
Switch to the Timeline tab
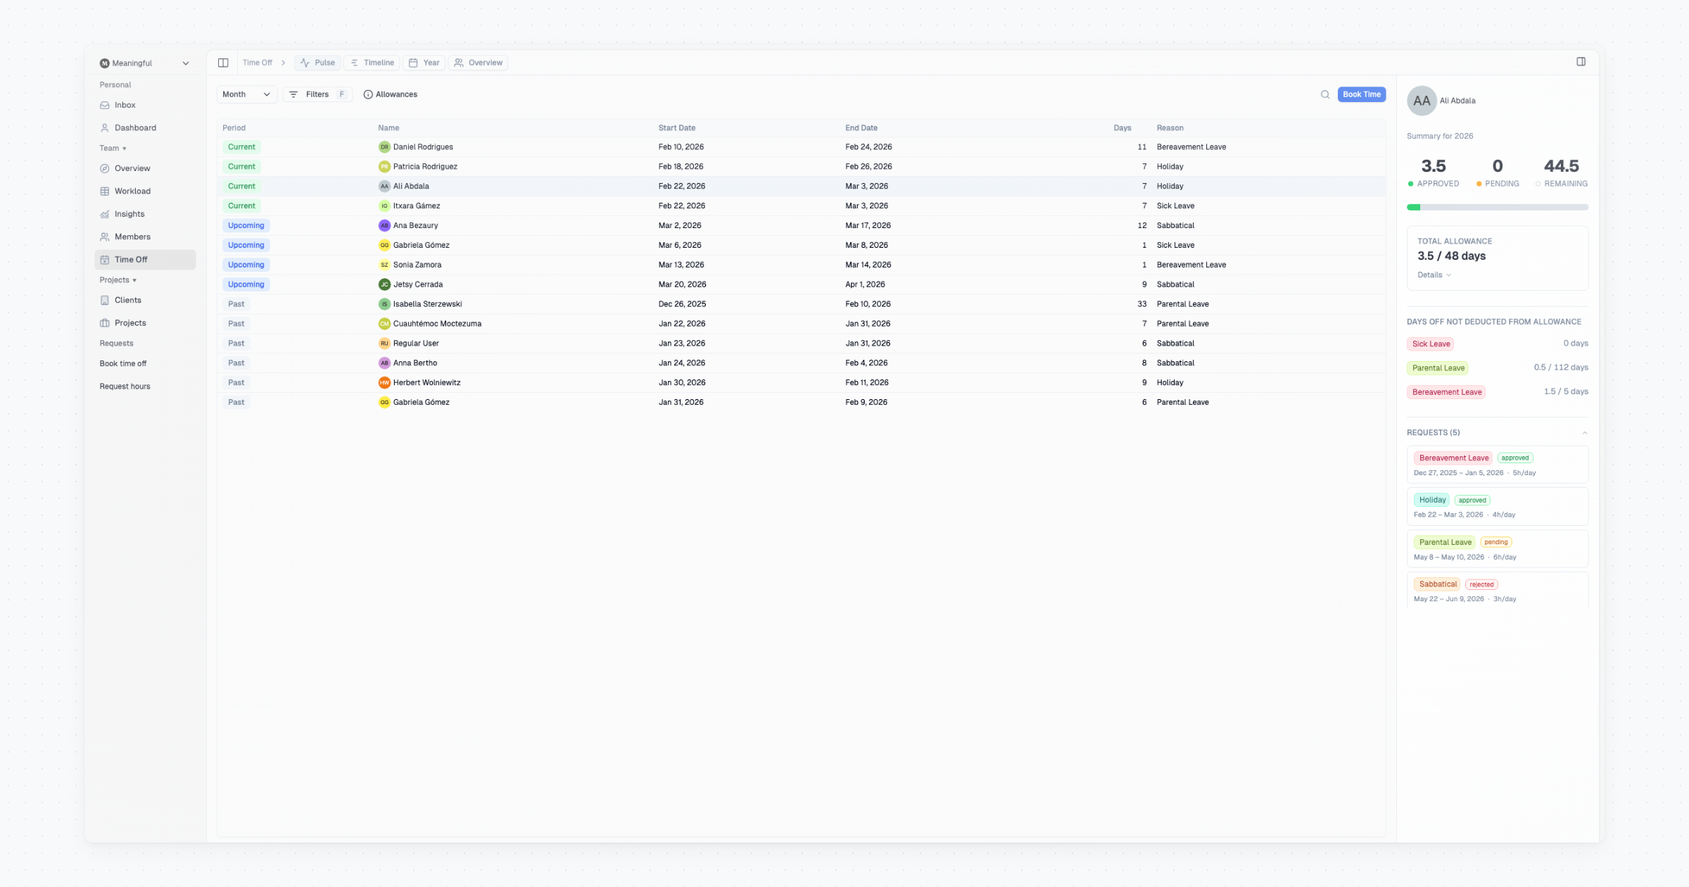[372, 63]
